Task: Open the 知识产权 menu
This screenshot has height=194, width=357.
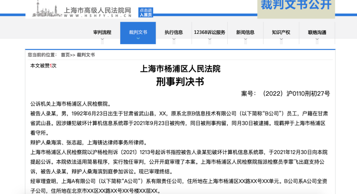Action: coord(281,32)
